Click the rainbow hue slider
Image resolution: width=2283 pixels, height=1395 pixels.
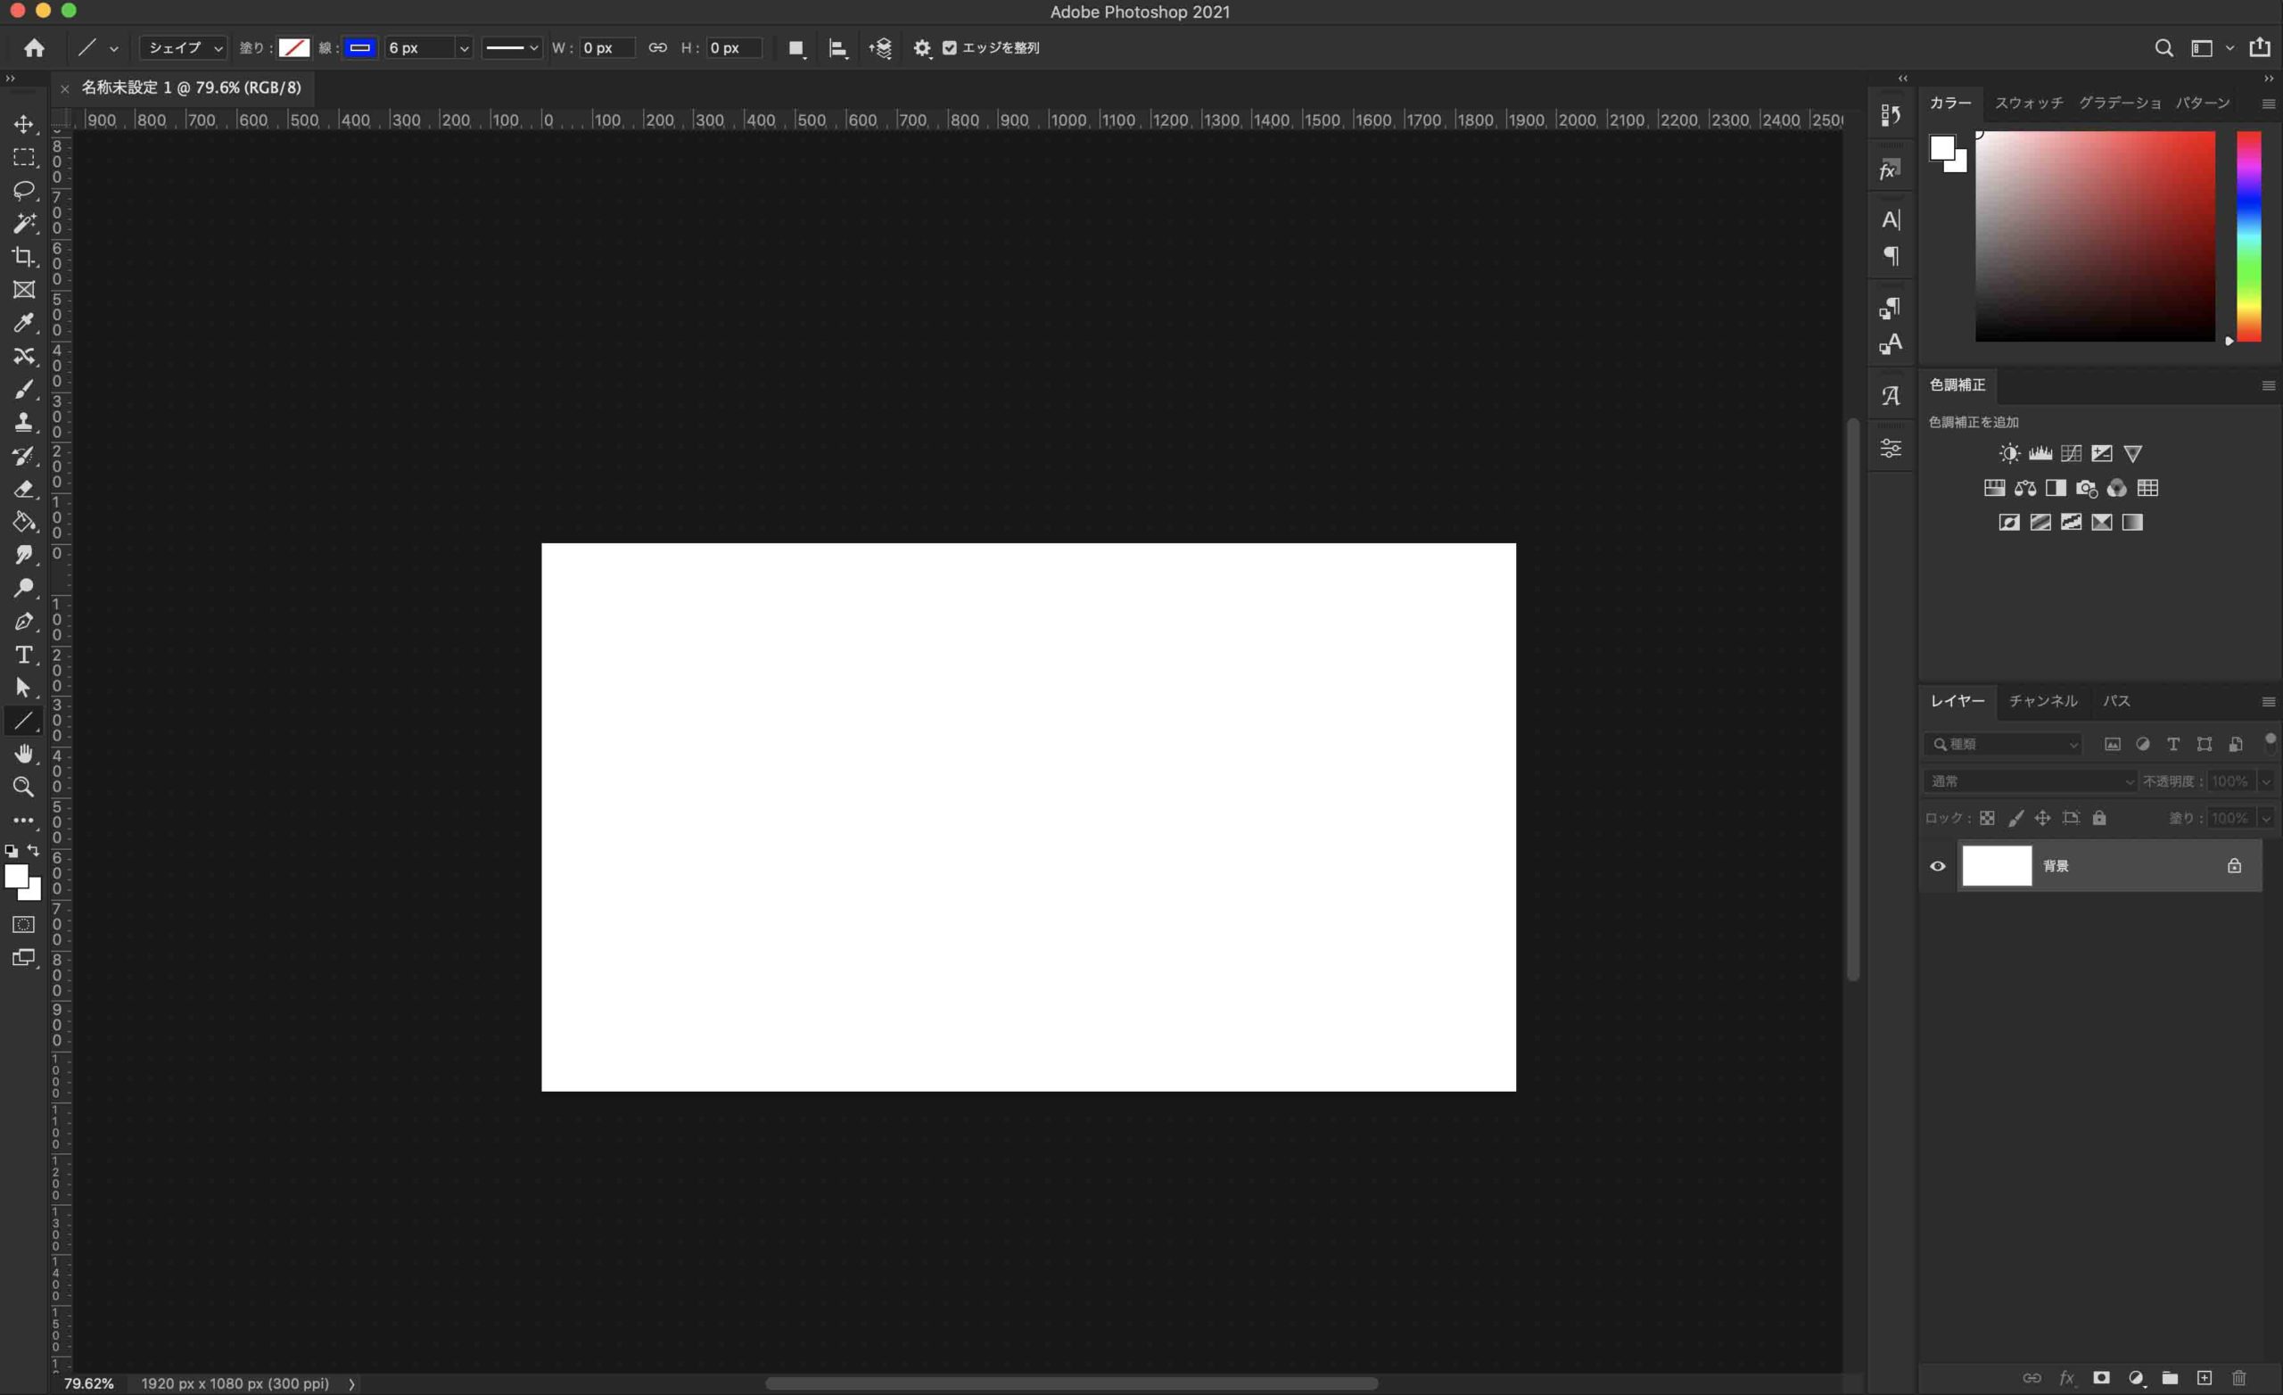2249,236
